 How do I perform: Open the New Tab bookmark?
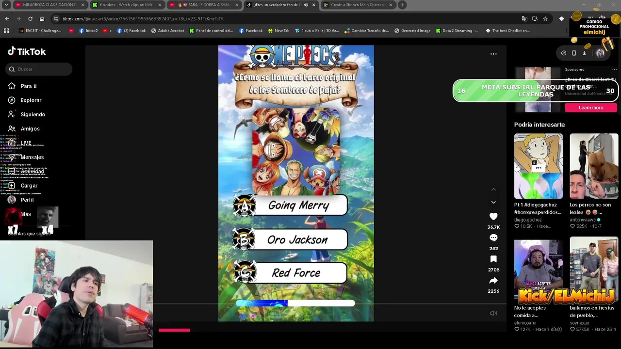tap(278, 31)
